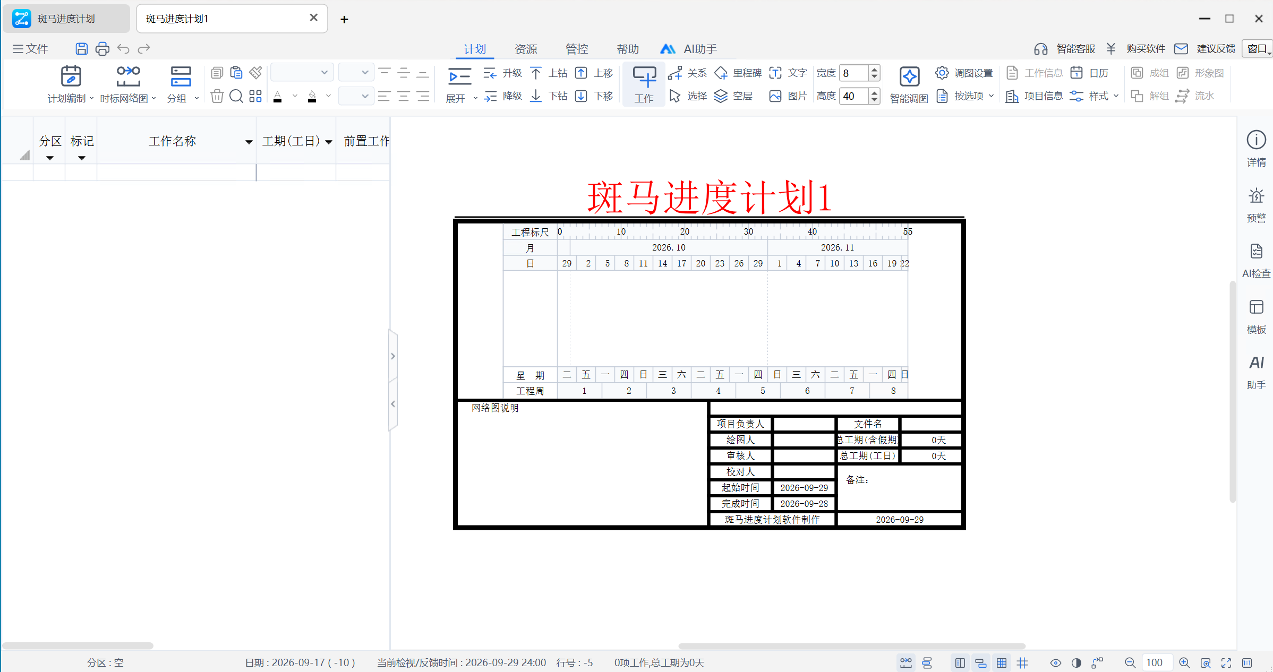Click the print icon

(102, 49)
